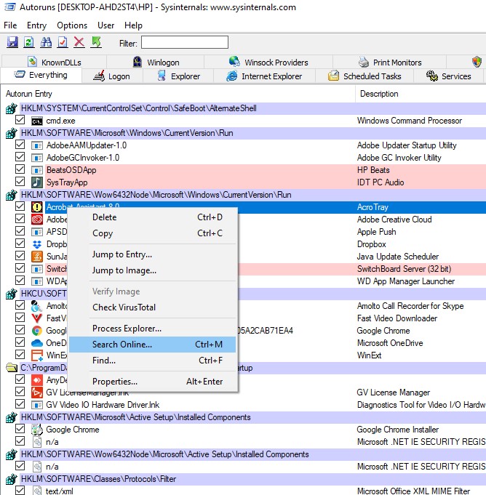Uncheck the AdobeAAMUpdater-1.0 checkbox

20,145
